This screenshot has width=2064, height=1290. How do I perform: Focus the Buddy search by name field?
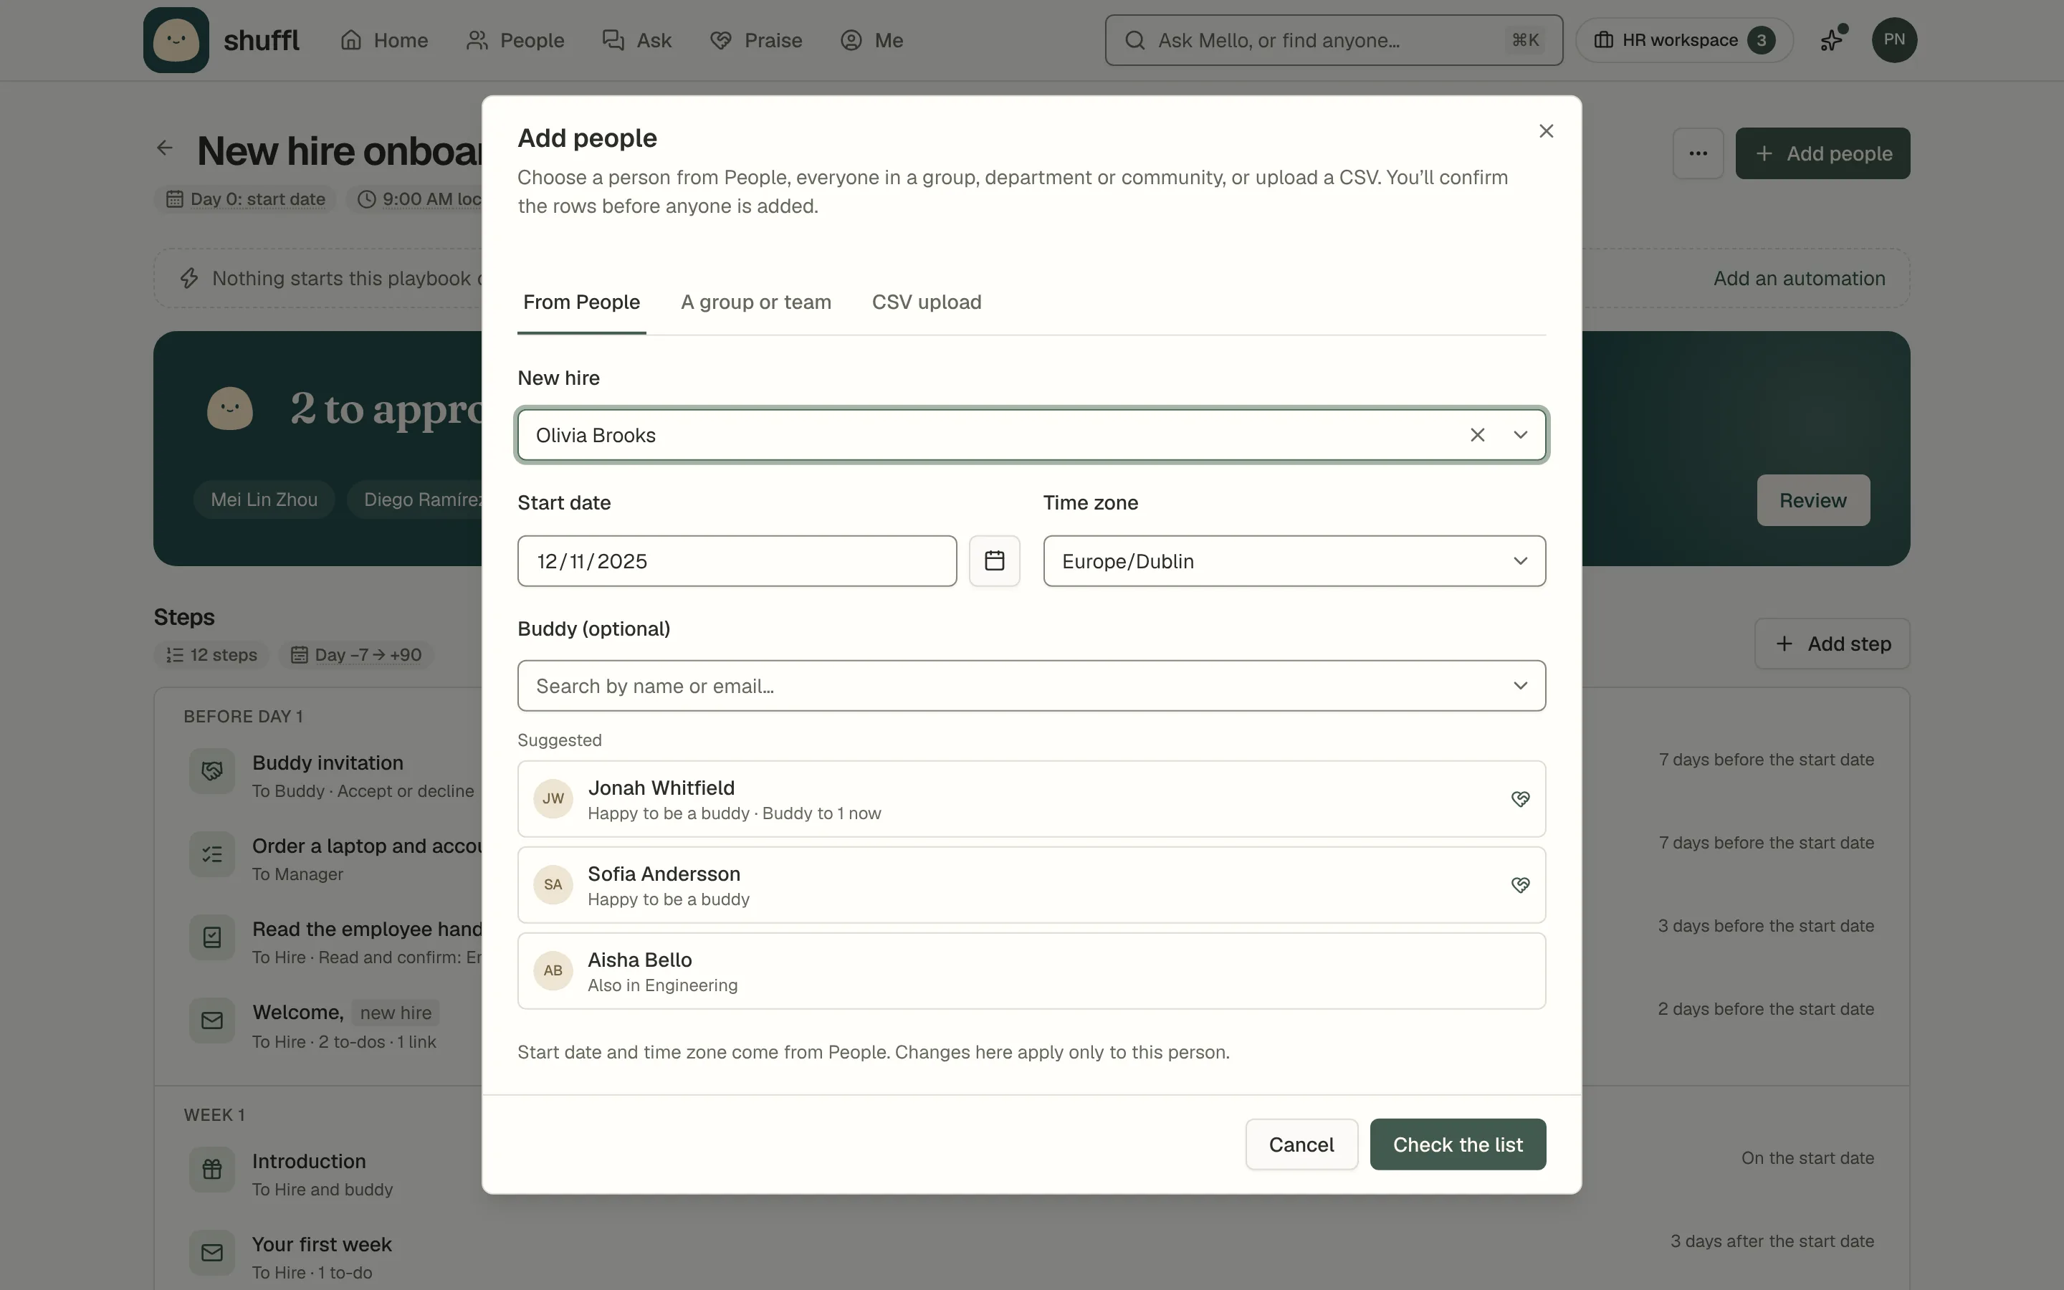1031,686
